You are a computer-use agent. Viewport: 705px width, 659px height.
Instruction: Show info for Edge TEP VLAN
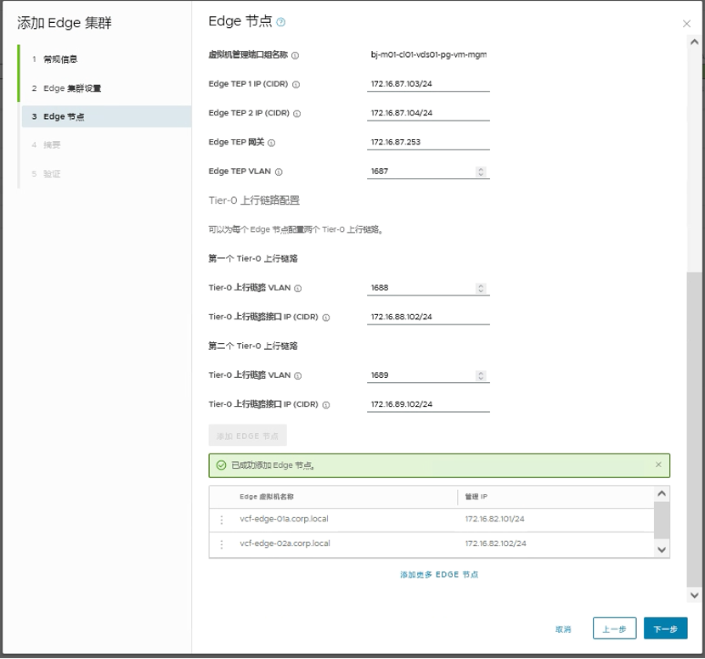(x=279, y=172)
